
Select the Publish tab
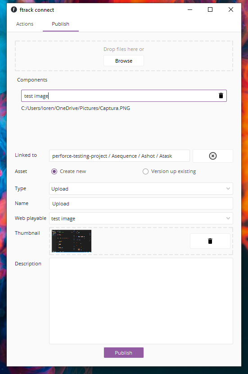tap(60, 24)
